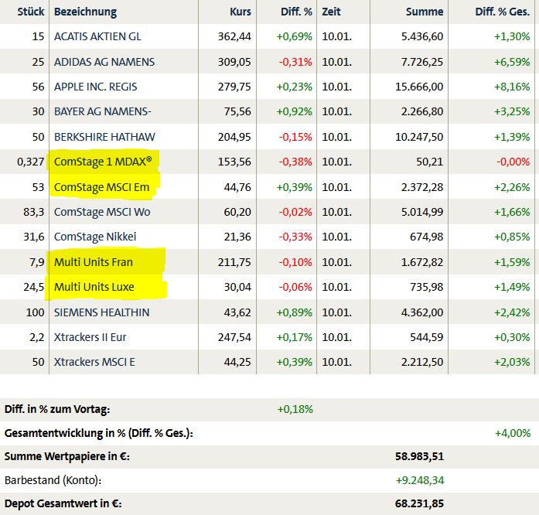This screenshot has height=515, width=539.
Task: Open the BAYER AG NAMENS- position
Action: [102, 111]
